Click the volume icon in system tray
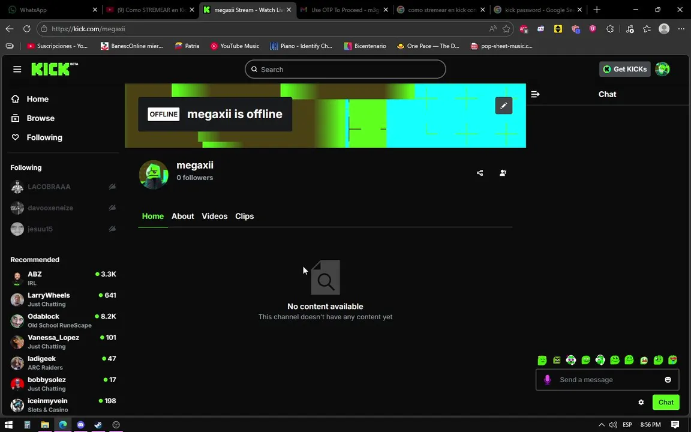Screen dimensions: 691x432 (x=613, y=425)
